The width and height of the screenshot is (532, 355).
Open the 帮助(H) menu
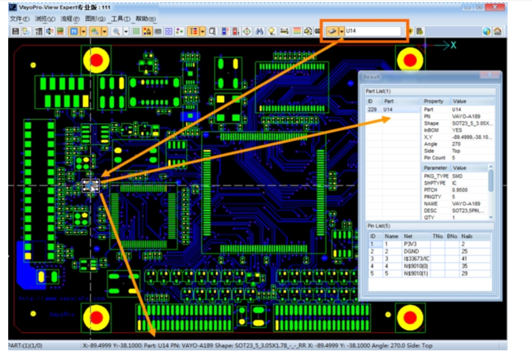(x=146, y=19)
